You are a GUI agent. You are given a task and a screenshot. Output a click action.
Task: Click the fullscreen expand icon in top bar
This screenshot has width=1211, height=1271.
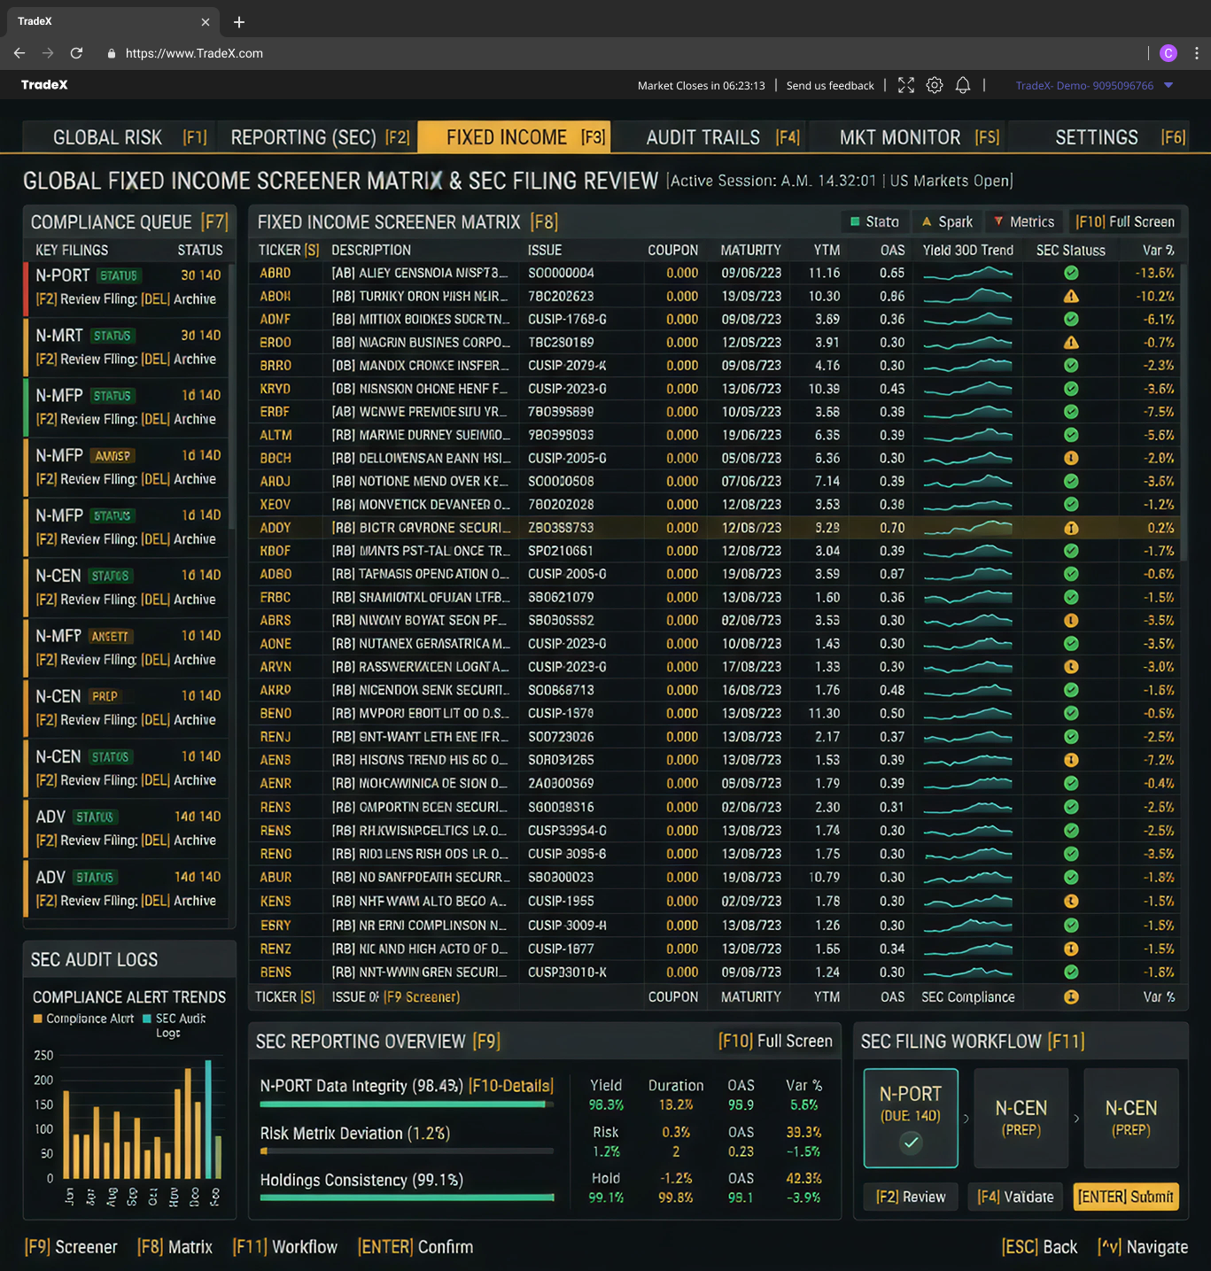click(905, 85)
